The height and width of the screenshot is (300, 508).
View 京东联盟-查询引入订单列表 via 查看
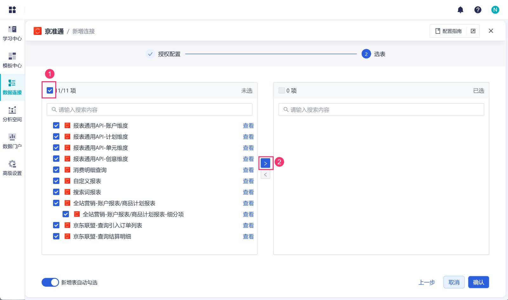[x=248, y=225]
